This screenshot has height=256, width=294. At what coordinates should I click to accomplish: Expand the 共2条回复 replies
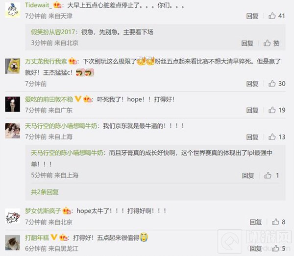click(x=45, y=192)
